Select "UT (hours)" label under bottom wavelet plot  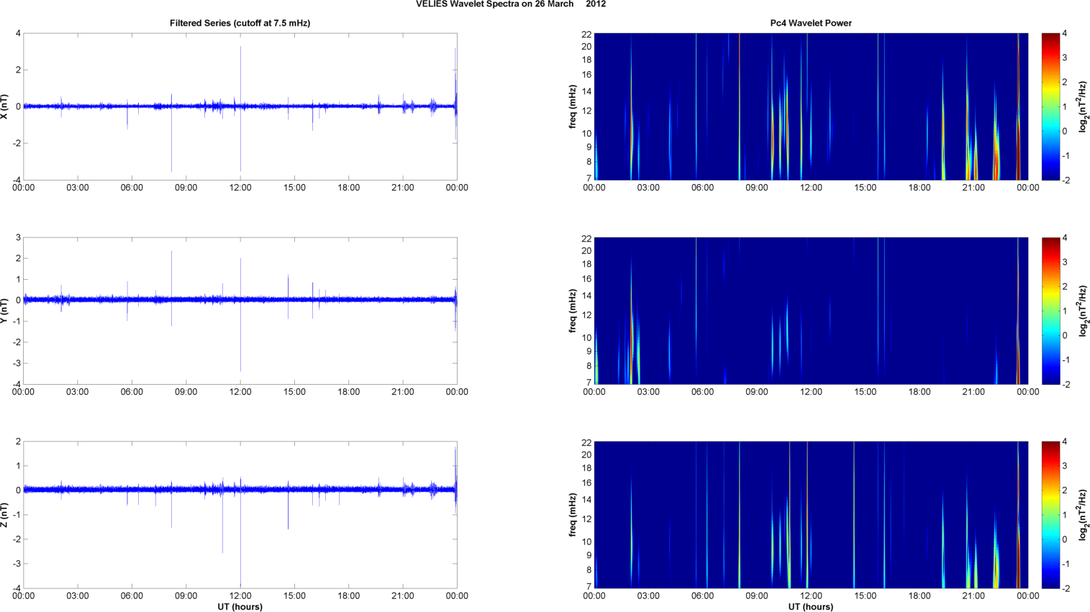point(811,607)
